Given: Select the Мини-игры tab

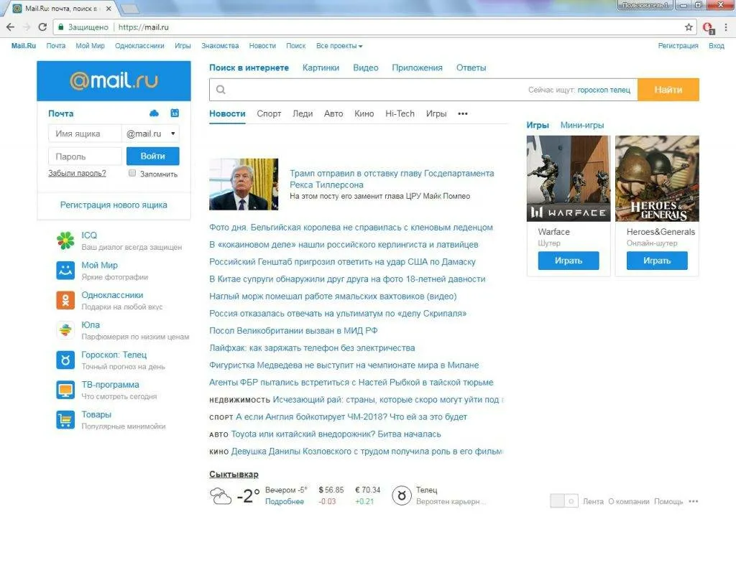Looking at the screenshot, I should pos(582,125).
